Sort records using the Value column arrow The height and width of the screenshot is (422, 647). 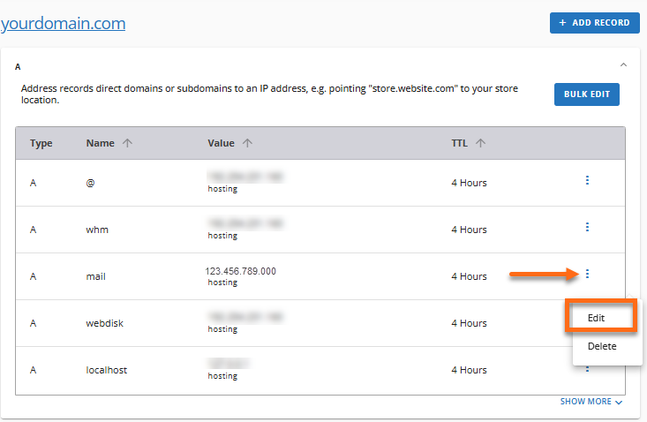247,143
